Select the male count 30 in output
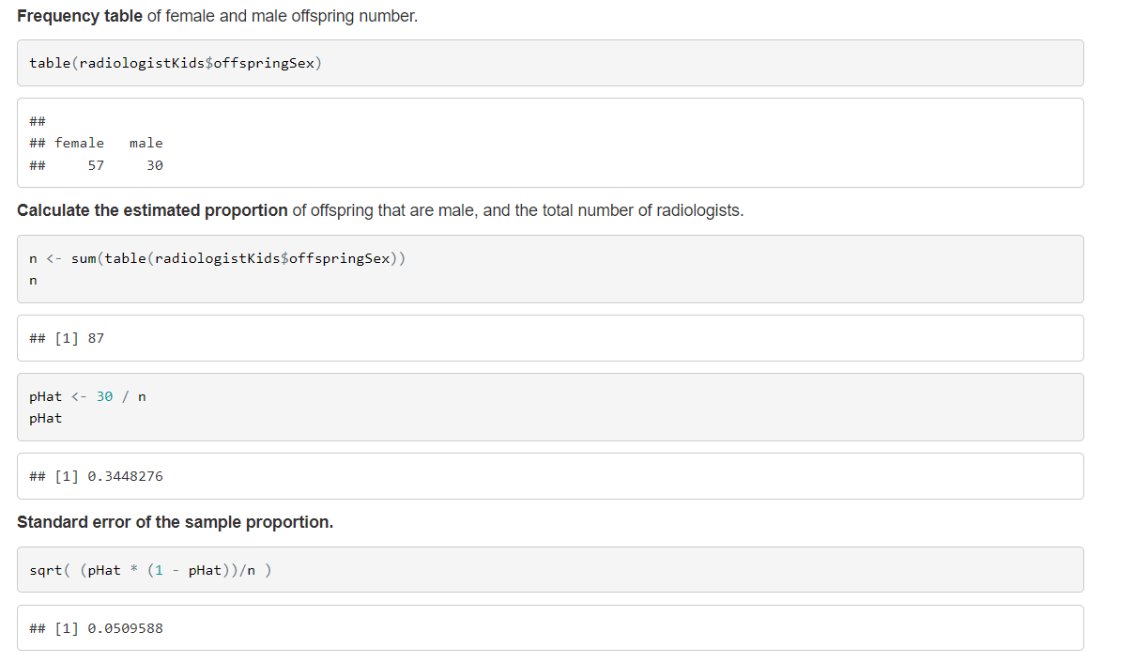 click(155, 165)
